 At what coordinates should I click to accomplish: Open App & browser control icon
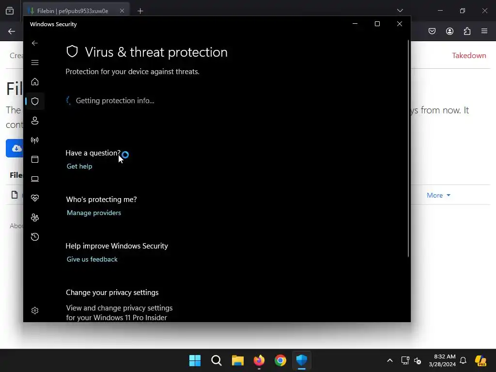tap(35, 159)
